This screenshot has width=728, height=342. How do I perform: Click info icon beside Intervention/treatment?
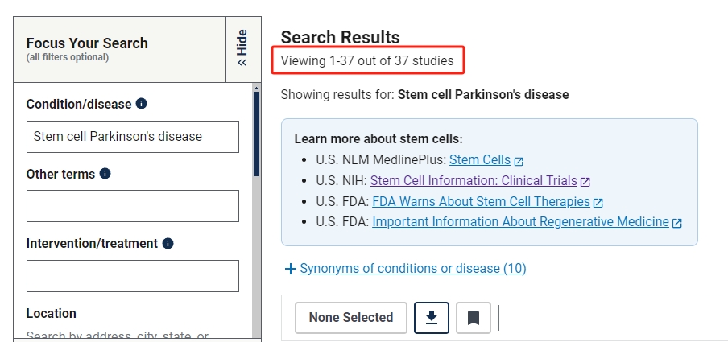click(168, 243)
